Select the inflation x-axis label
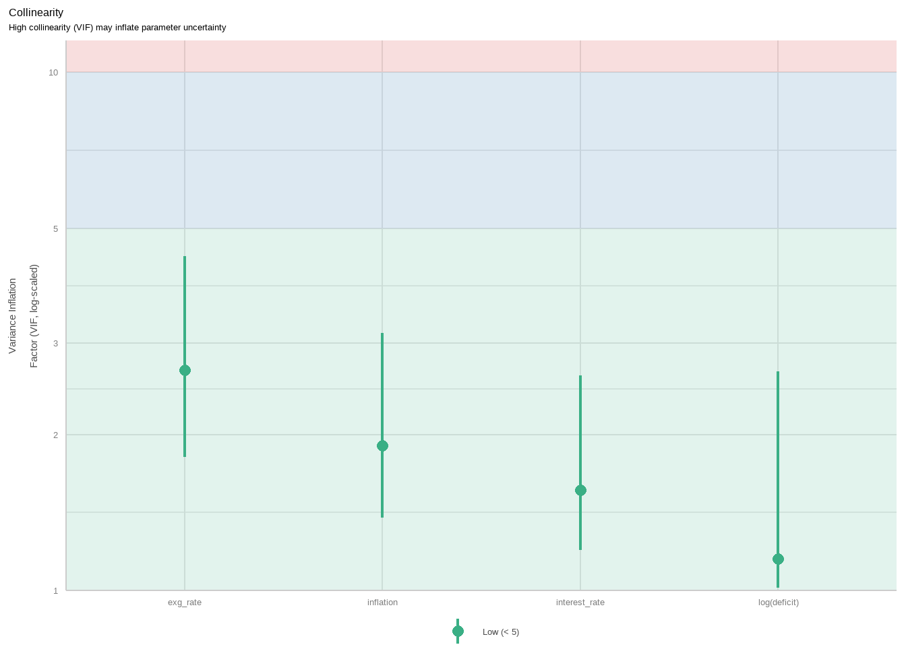Viewport: 906px width, 647px height. click(x=382, y=603)
